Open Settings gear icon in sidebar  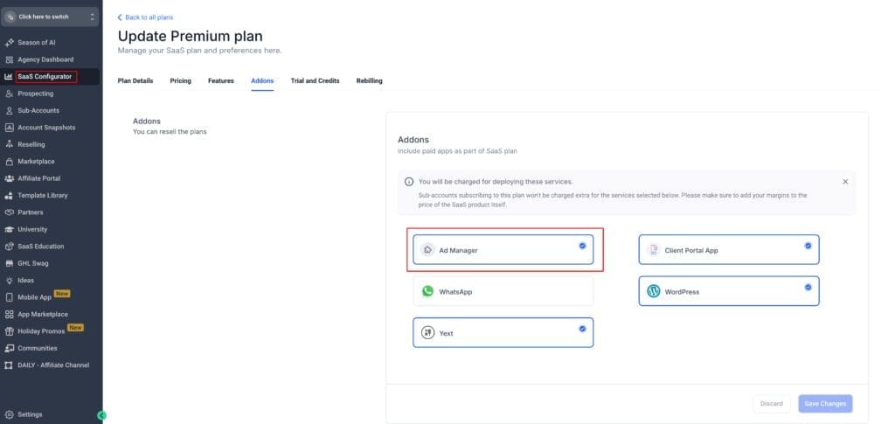pos(9,414)
